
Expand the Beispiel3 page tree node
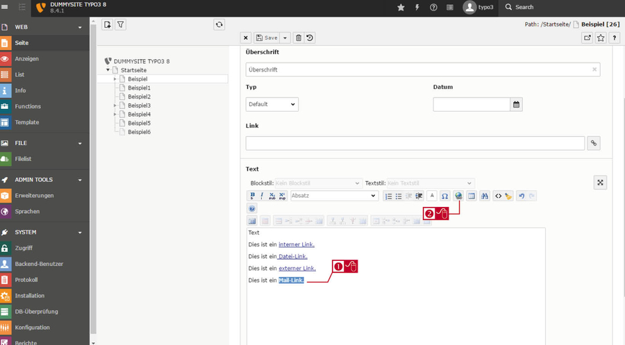coord(115,106)
